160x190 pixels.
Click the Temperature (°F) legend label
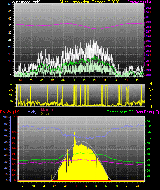pyautogui.click(x=121, y=112)
